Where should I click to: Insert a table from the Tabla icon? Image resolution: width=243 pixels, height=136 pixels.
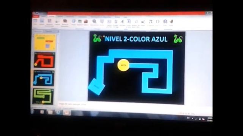(35, 22)
